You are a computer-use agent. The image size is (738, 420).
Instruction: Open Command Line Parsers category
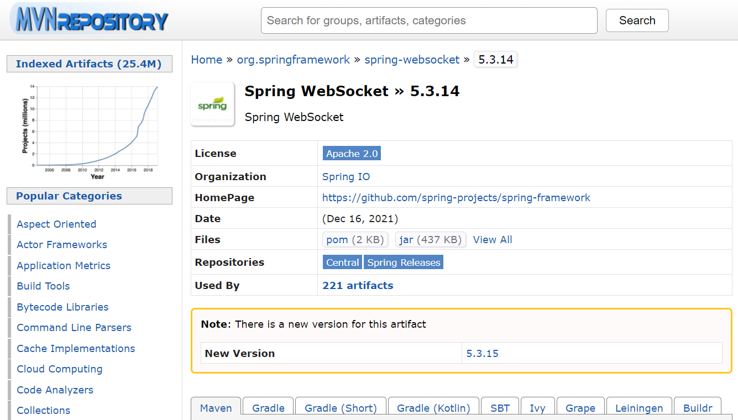(74, 328)
